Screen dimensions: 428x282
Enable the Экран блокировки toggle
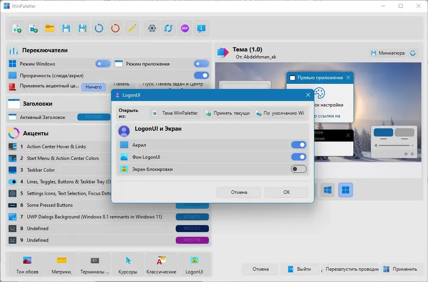[x=299, y=169]
